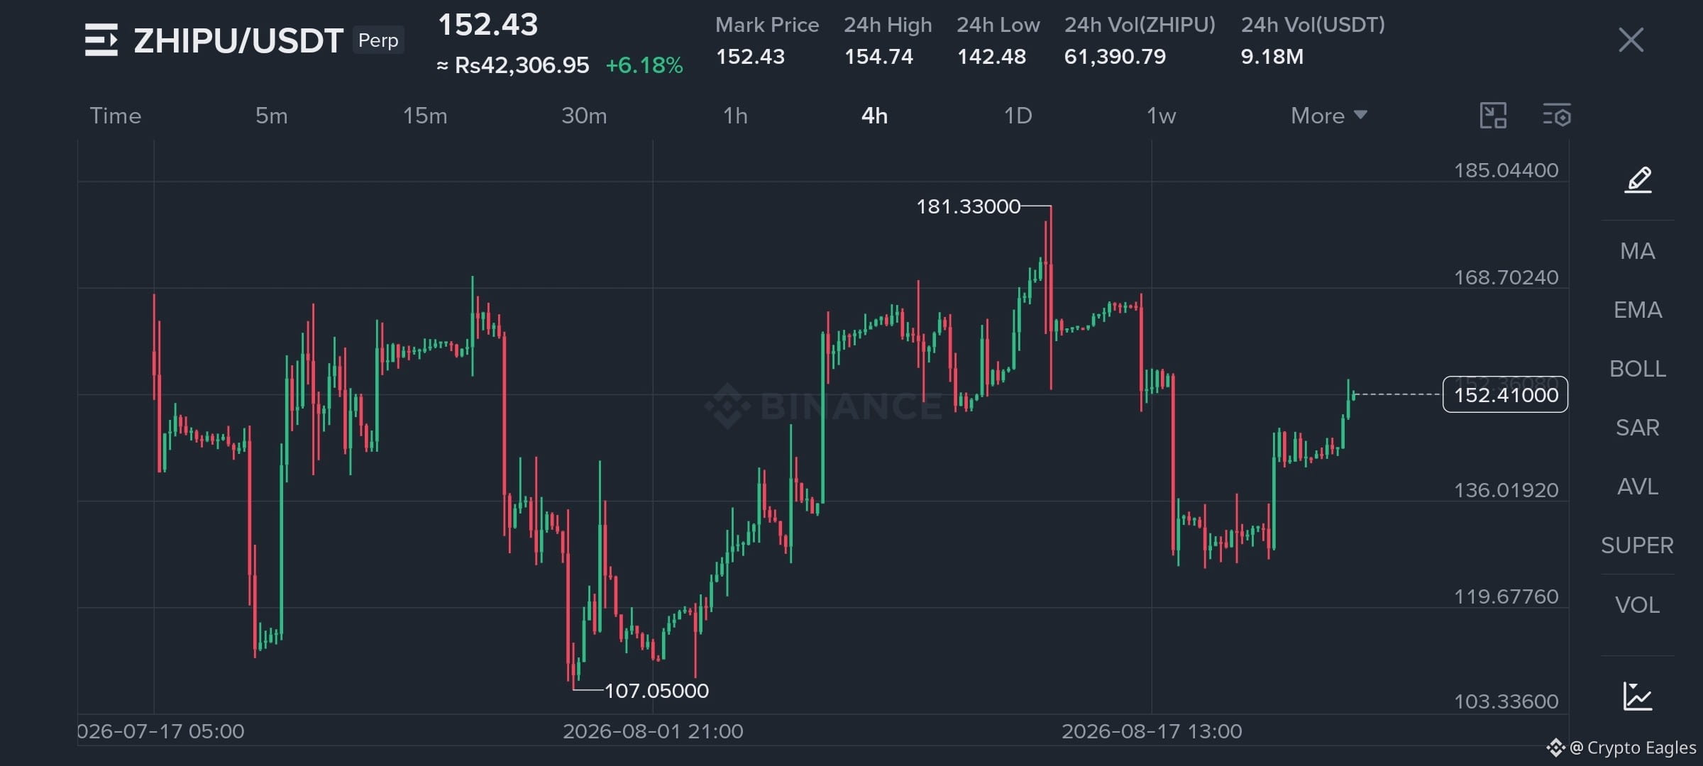Click the 24h Vol(ZHIPU) value 61,390.79

(x=1115, y=57)
